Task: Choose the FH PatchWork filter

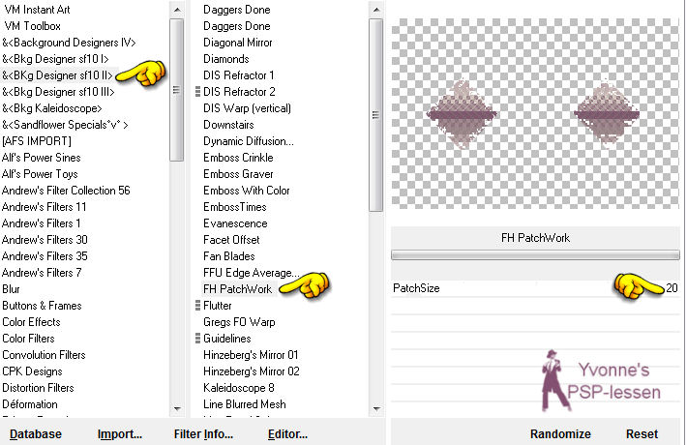Action: coord(238,289)
